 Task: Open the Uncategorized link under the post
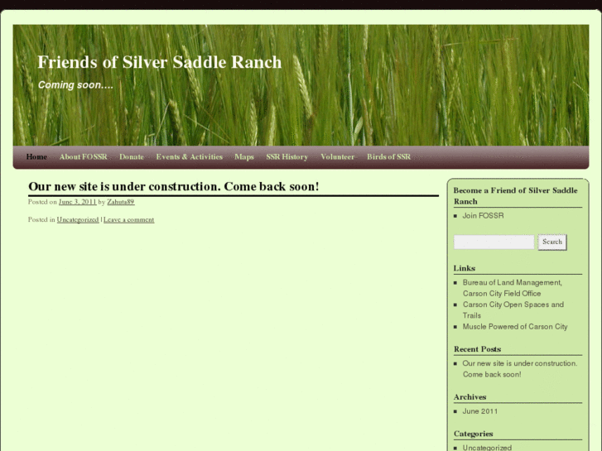click(78, 219)
